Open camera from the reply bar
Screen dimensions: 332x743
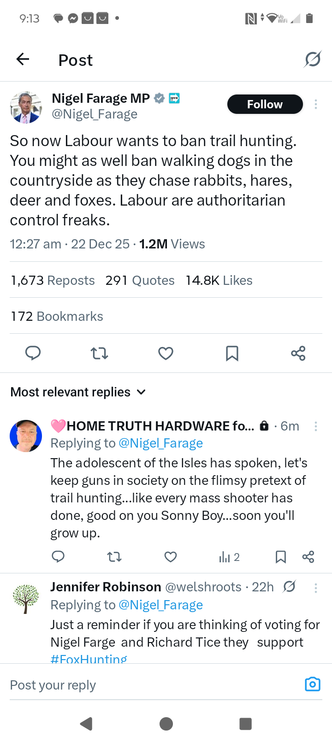pos(312,684)
